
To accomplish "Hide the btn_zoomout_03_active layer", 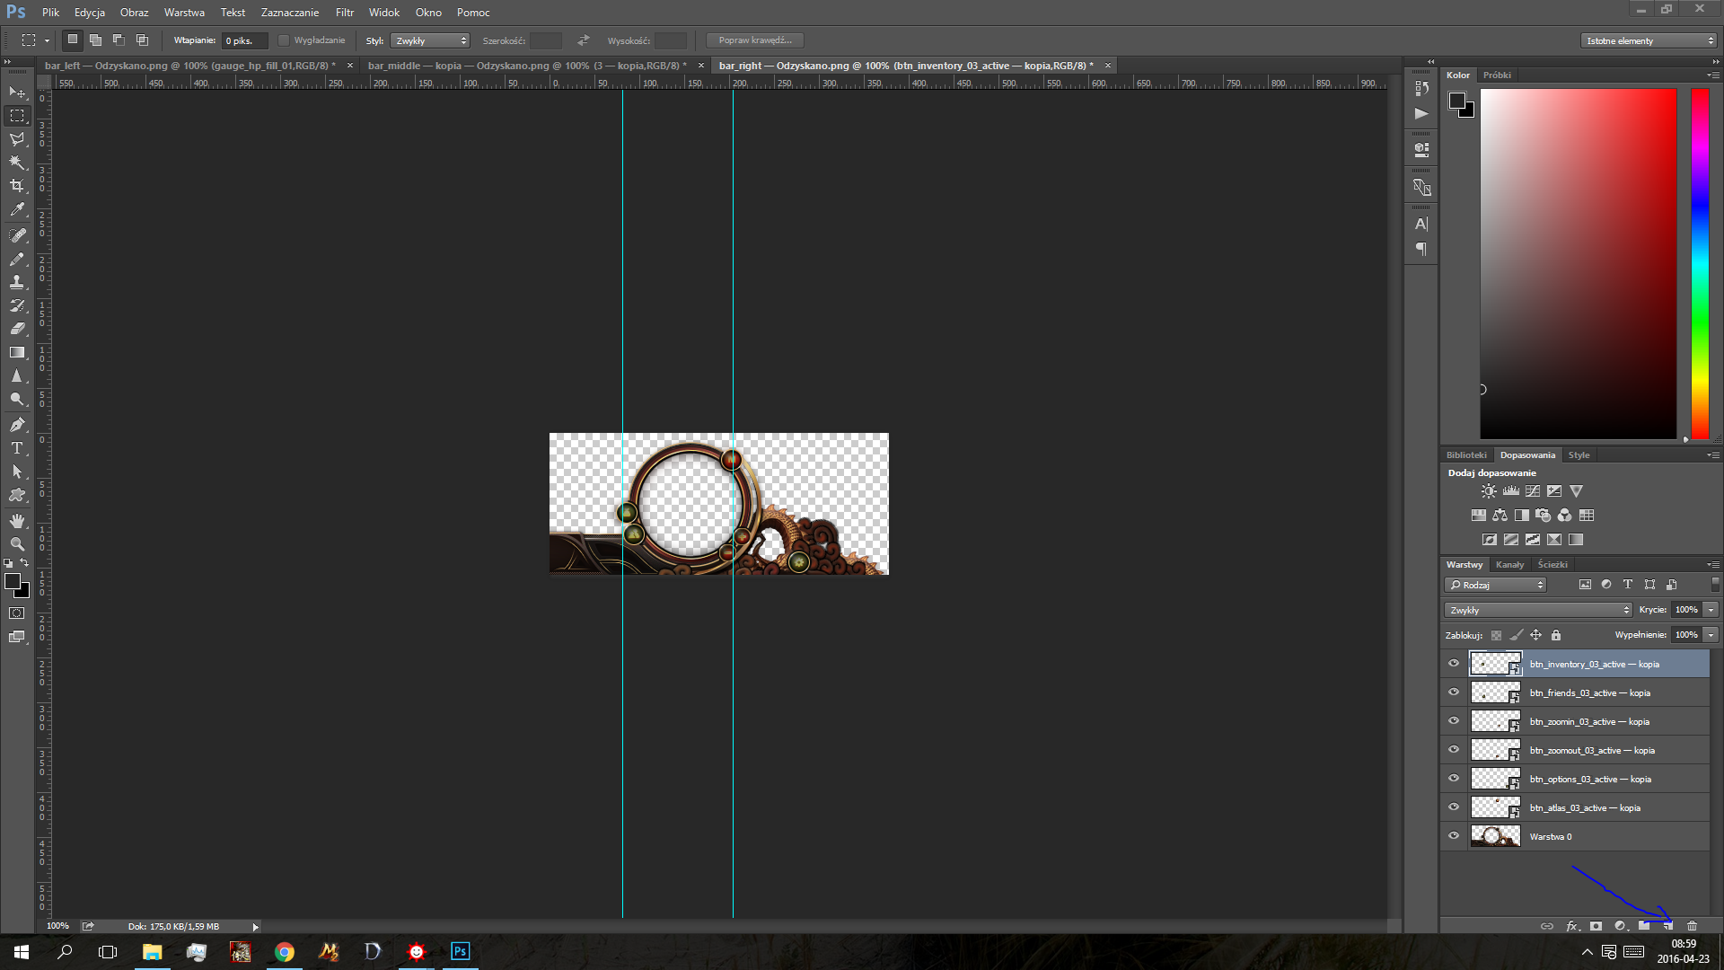I will click(x=1454, y=750).
